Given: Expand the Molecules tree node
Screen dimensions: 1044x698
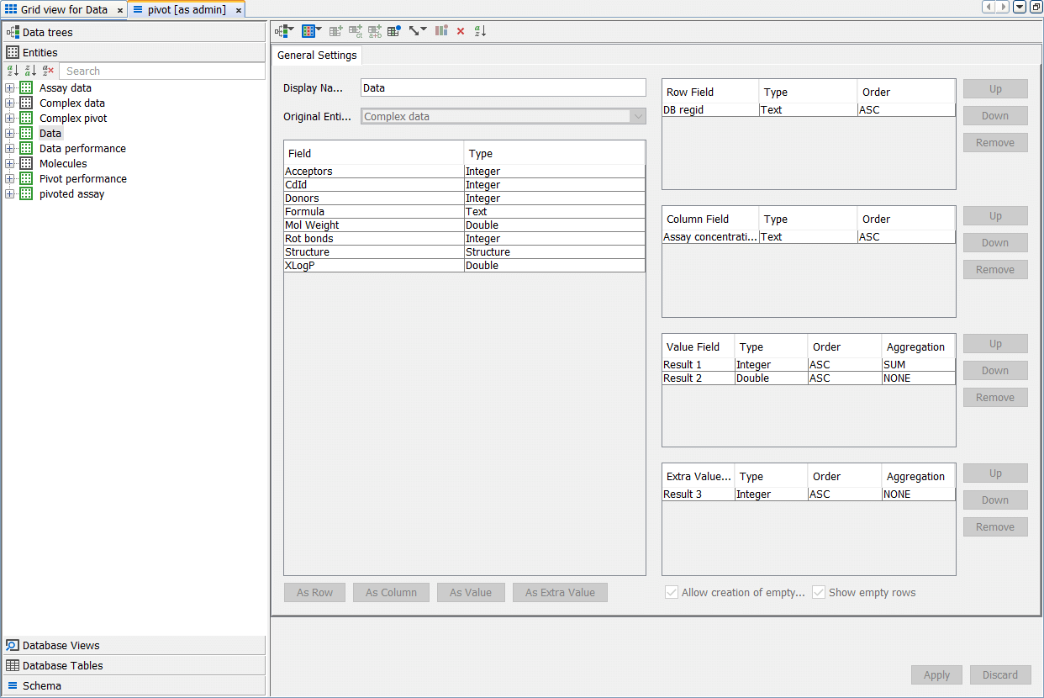Looking at the screenshot, I should 10,164.
